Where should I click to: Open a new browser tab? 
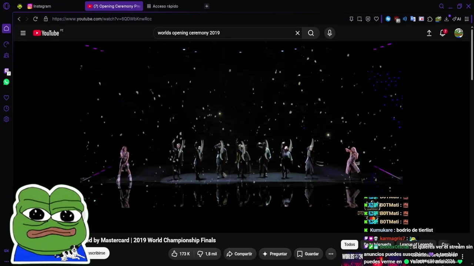207,6
